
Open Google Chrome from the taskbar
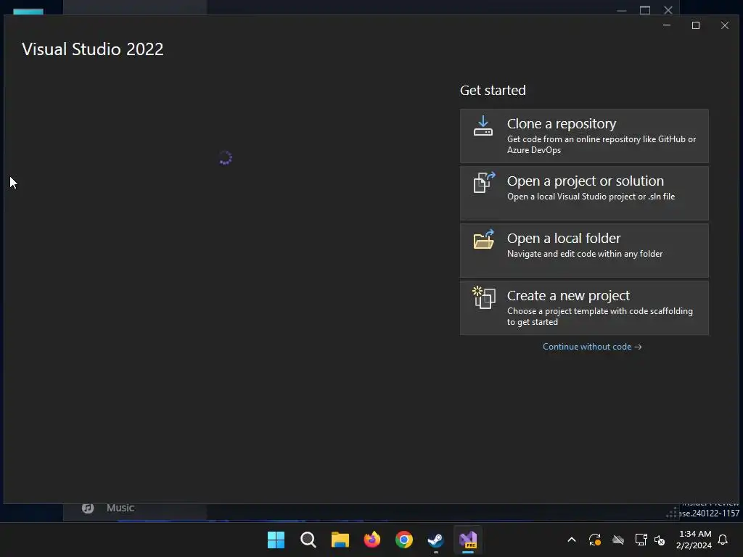[x=404, y=540]
